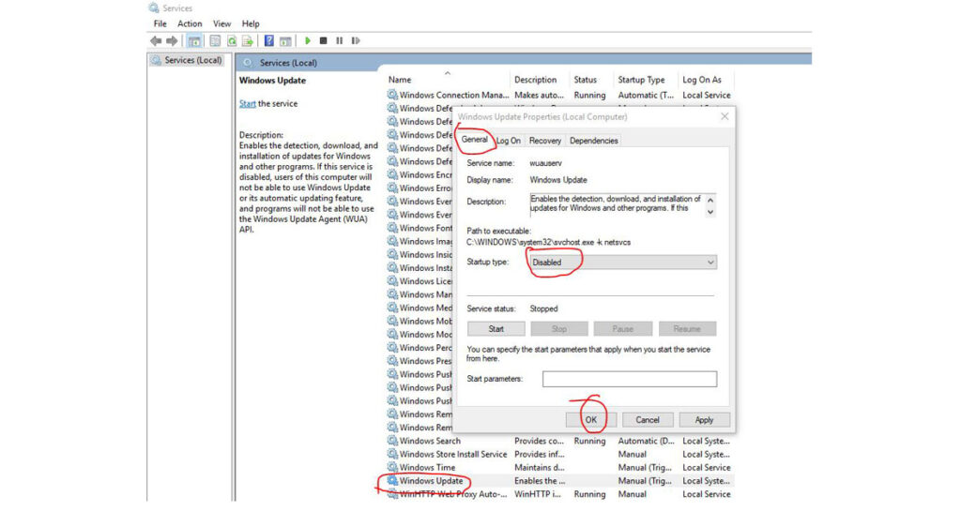Viewport: 961px width, 511px height.
Task: Sort by the Log On As column header
Action: click(x=702, y=80)
